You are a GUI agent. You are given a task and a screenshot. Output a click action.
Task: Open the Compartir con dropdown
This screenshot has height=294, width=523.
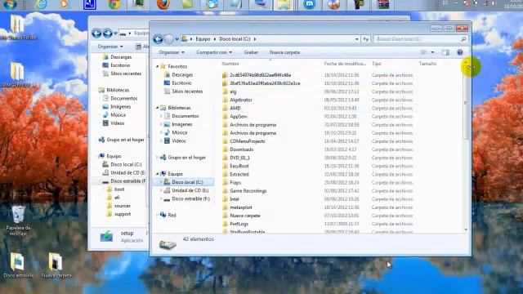(214, 52)
